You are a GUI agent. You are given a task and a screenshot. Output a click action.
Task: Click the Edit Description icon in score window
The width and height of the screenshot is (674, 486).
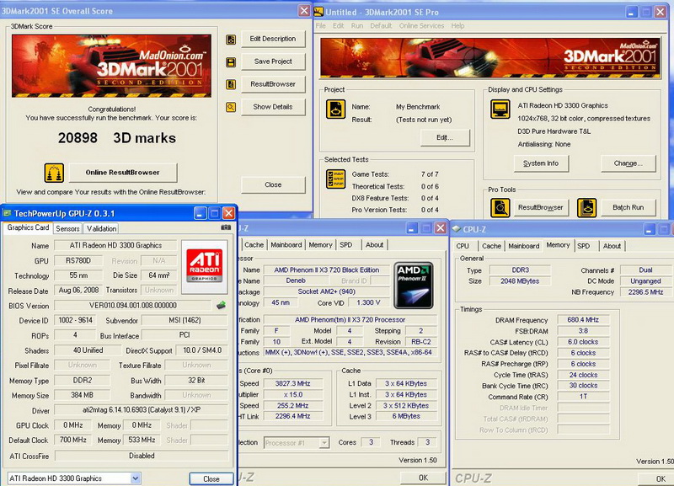tap(231, 40)
